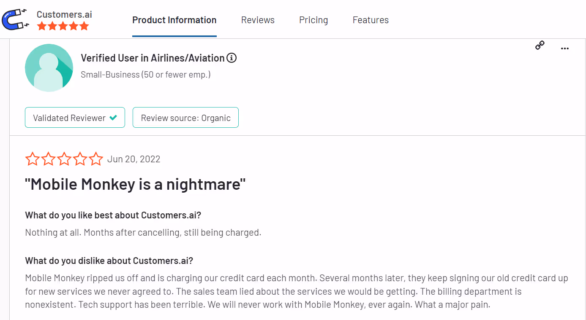Screen dimensions: 586x320
Task: Click the Review source: Organic badge
Action: coord(185,118)
